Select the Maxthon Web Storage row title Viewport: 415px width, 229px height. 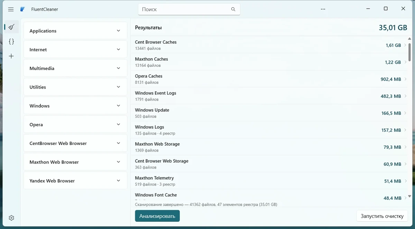157,144
